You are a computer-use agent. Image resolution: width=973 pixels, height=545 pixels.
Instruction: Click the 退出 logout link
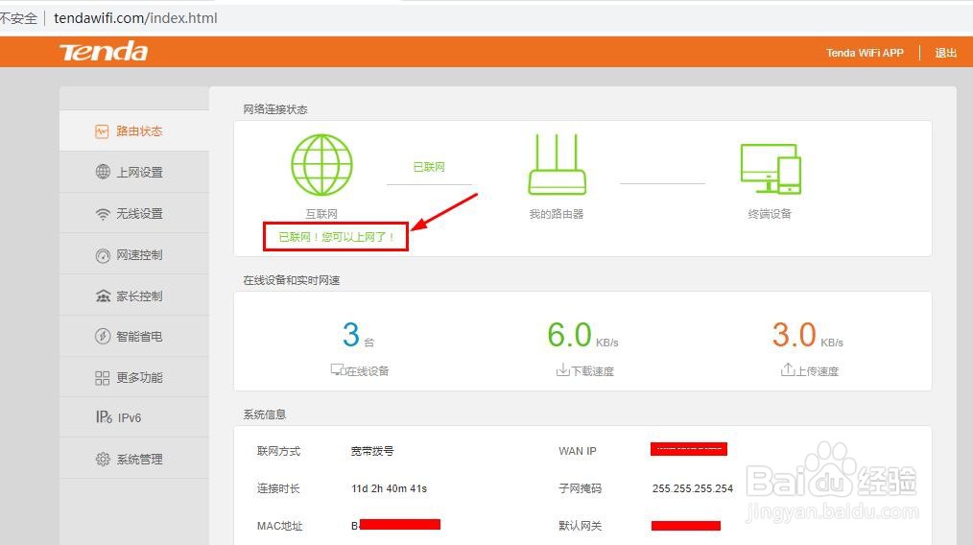[946, 53]
